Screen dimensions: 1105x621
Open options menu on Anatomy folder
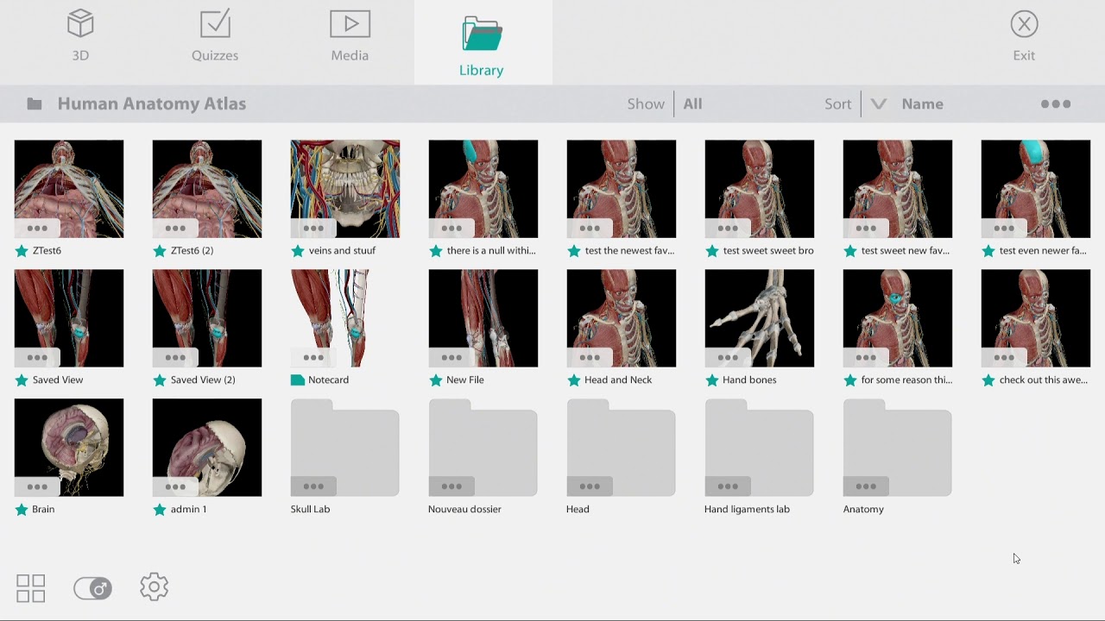[866, 487]
